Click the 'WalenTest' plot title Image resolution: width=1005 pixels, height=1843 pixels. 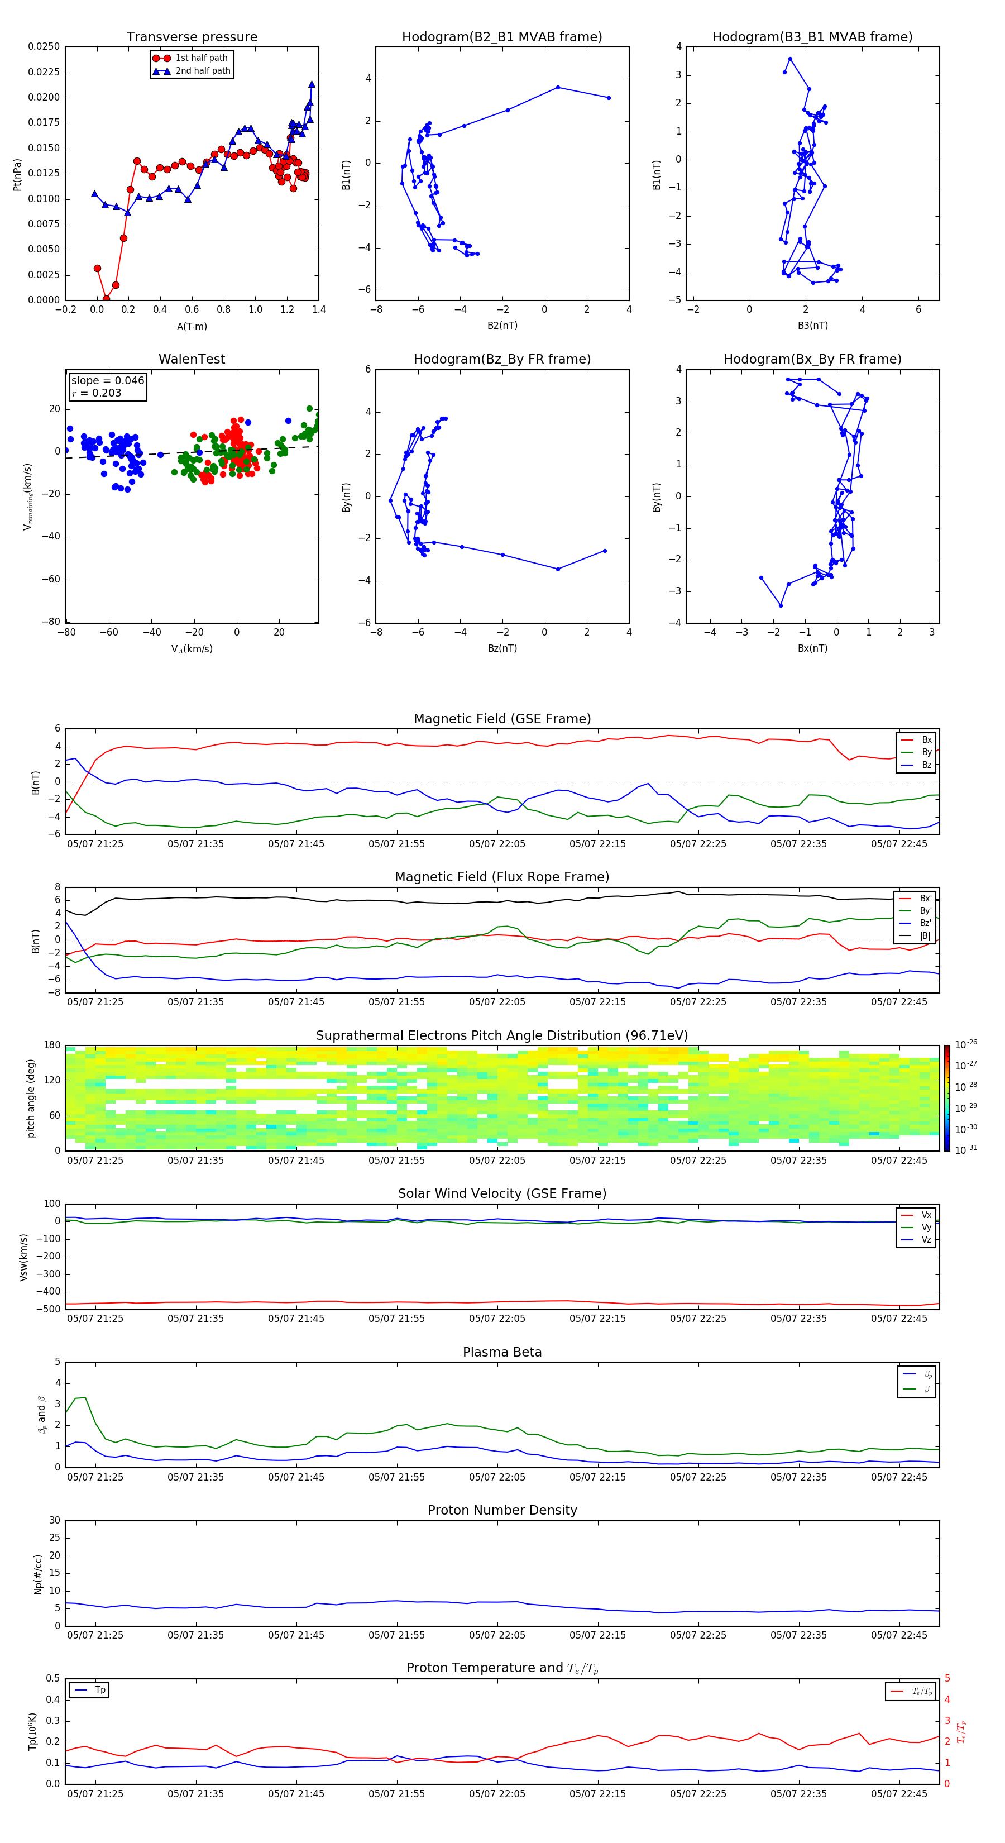[x=192, y=359]
